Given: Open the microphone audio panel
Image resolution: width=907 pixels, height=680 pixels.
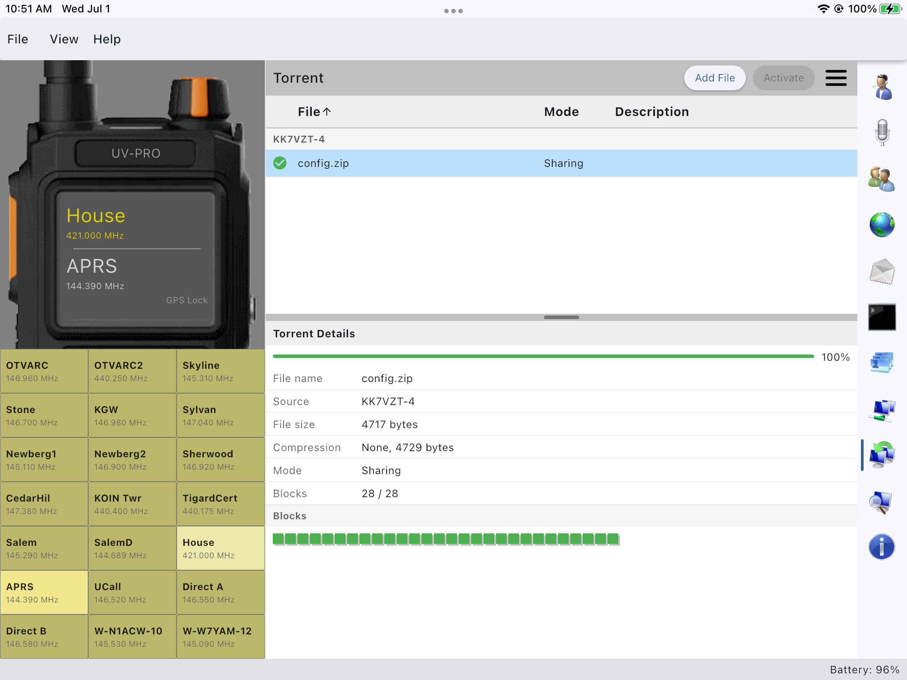Looking at the screenshot, I should click(x=882, y=132).
